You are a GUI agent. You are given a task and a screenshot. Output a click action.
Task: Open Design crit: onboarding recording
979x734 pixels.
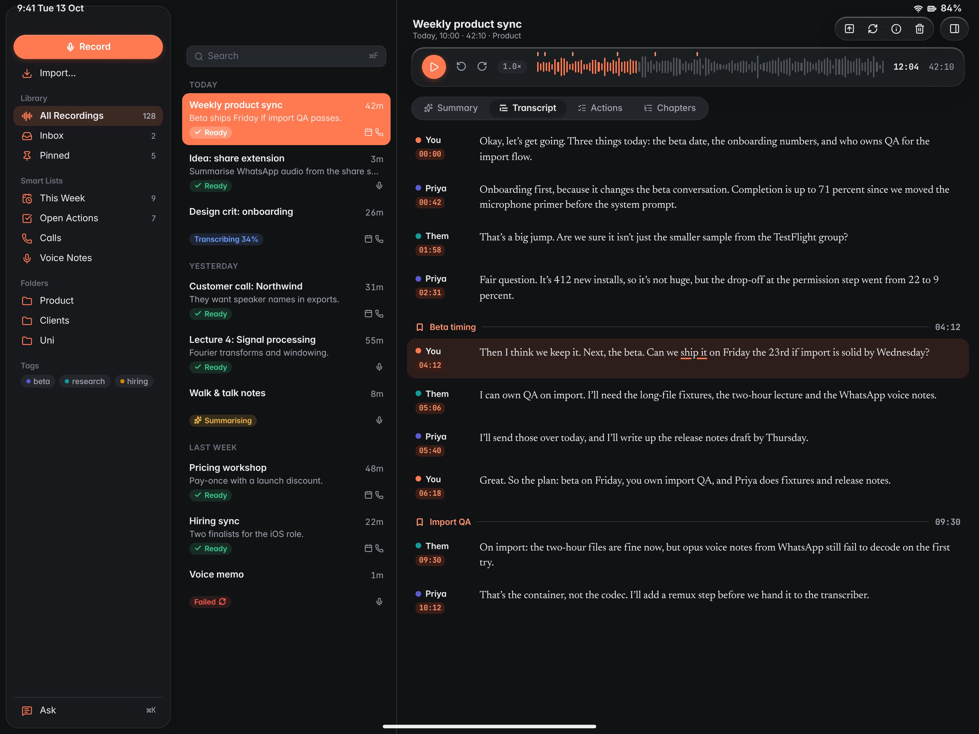coord(286,225)
